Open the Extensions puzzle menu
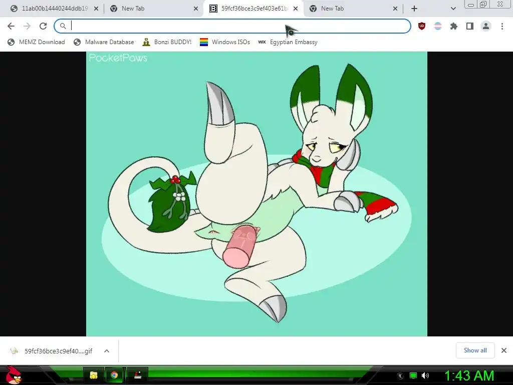The image size is (513, 385). coord(454,26)
